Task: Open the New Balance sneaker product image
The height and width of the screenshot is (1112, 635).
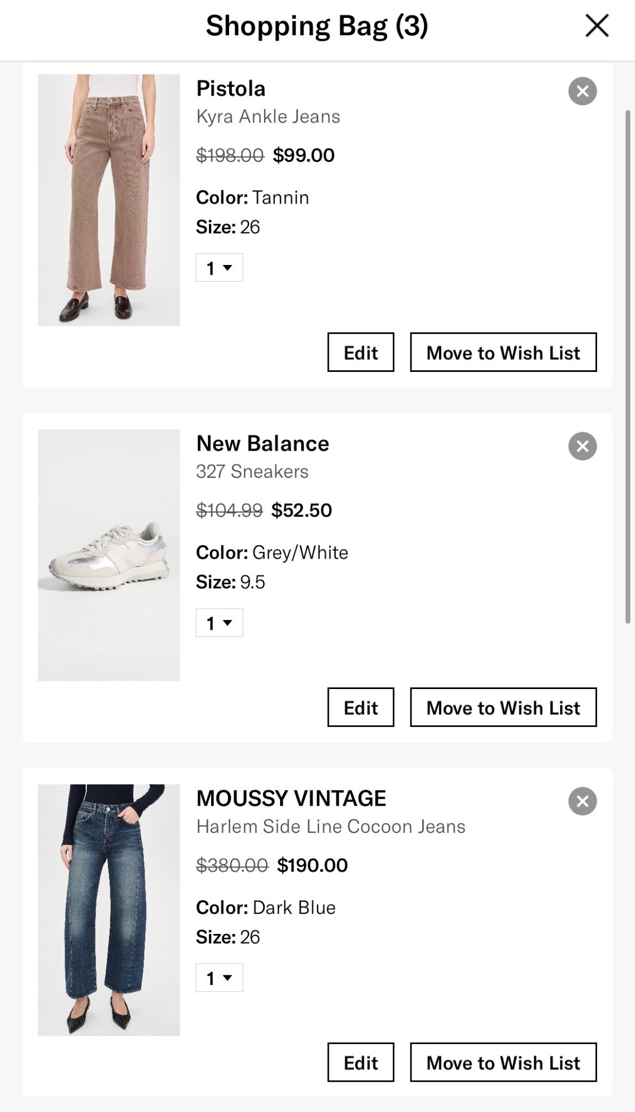Action: pos(109,555)
